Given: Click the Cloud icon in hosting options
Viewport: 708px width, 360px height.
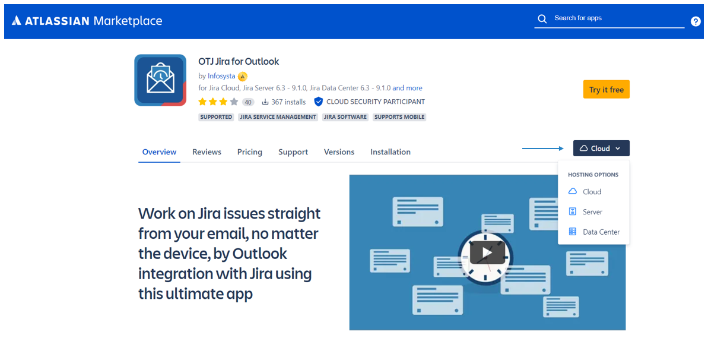Looking at the screenshot, I should (573, 191).
